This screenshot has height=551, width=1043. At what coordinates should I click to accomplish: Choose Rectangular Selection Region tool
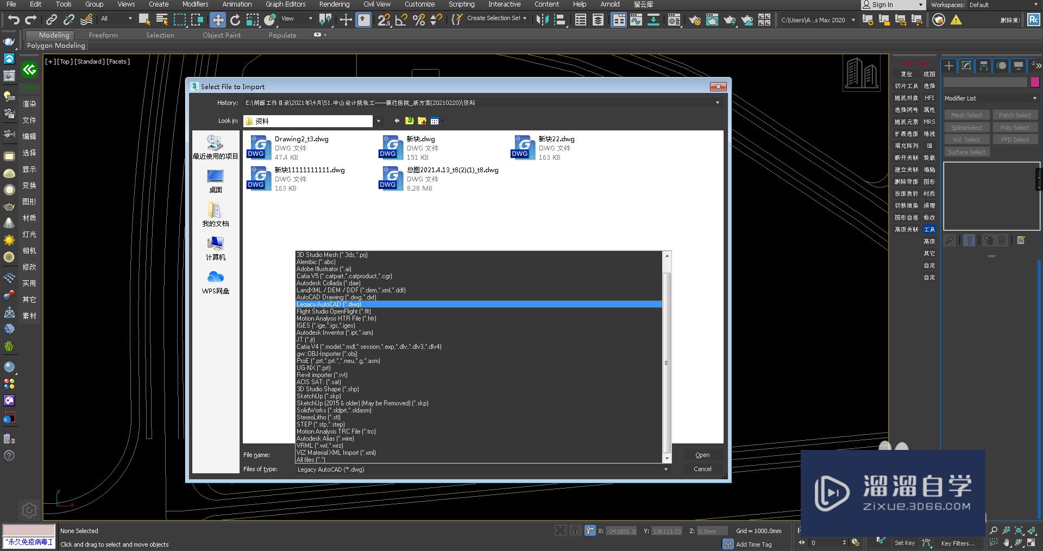click(x=179, y=20)
